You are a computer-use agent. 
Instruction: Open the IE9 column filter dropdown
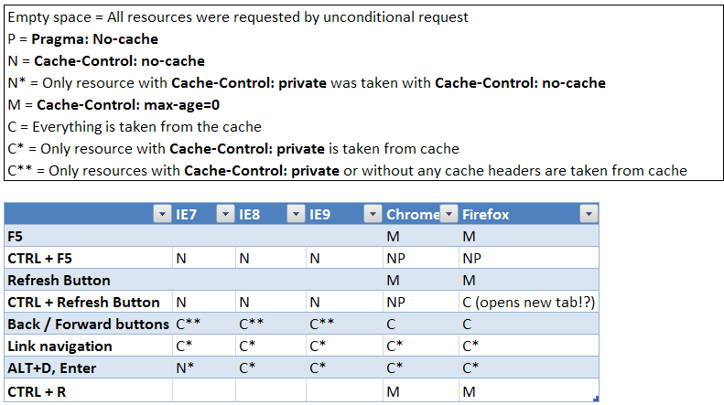[373, 214]
